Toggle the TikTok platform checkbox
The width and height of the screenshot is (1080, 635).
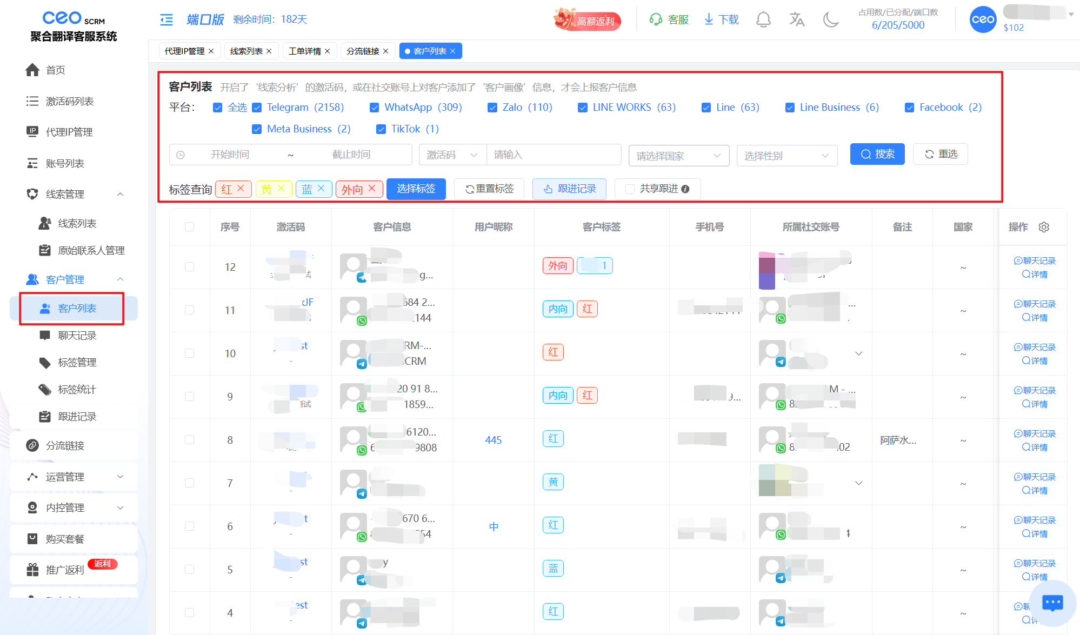click(381, 129)
